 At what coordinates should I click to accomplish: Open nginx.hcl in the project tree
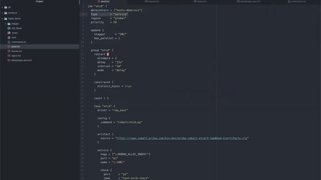(x=16, y=55)
